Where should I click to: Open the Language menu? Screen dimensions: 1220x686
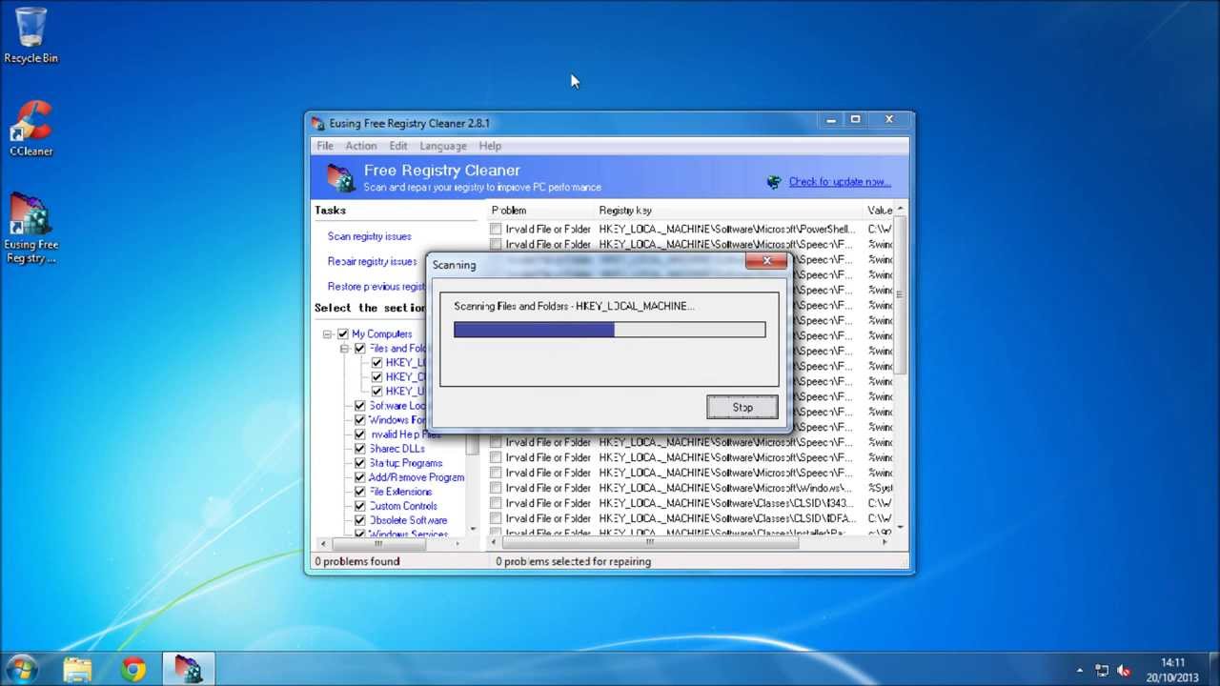click(443, 146)
